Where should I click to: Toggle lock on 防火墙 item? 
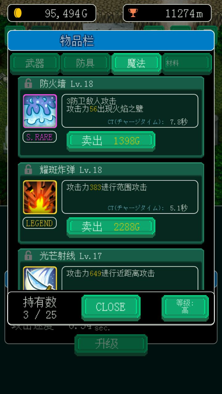pos(28,83)
